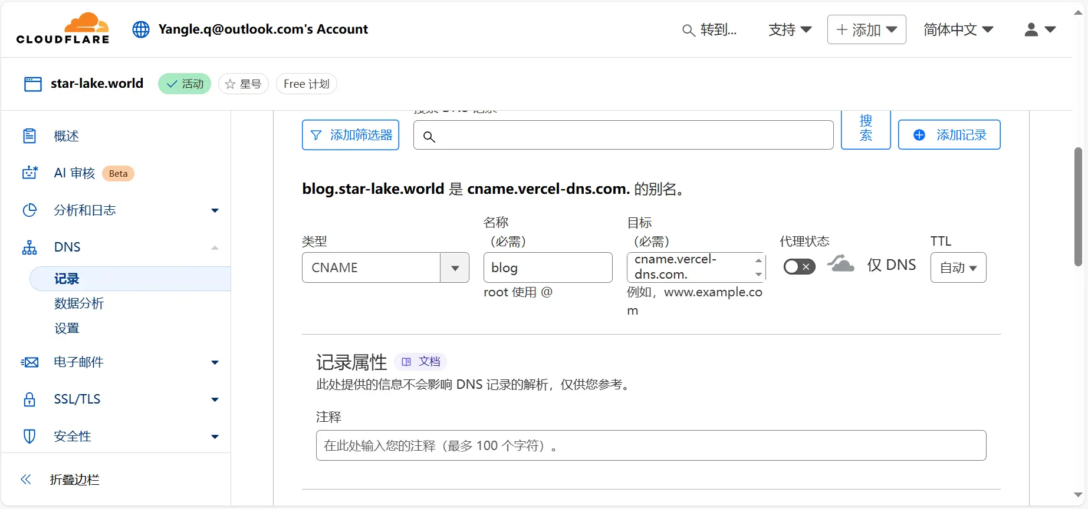Open the CNAME record type dropdown
The width and height of the screenshot is (1088, 509).
point(386,267)
